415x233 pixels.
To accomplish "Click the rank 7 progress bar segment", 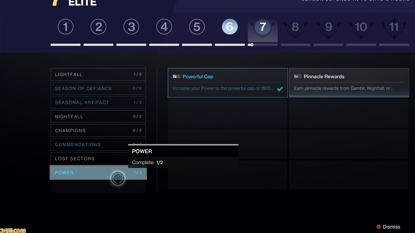I will 263,45.
